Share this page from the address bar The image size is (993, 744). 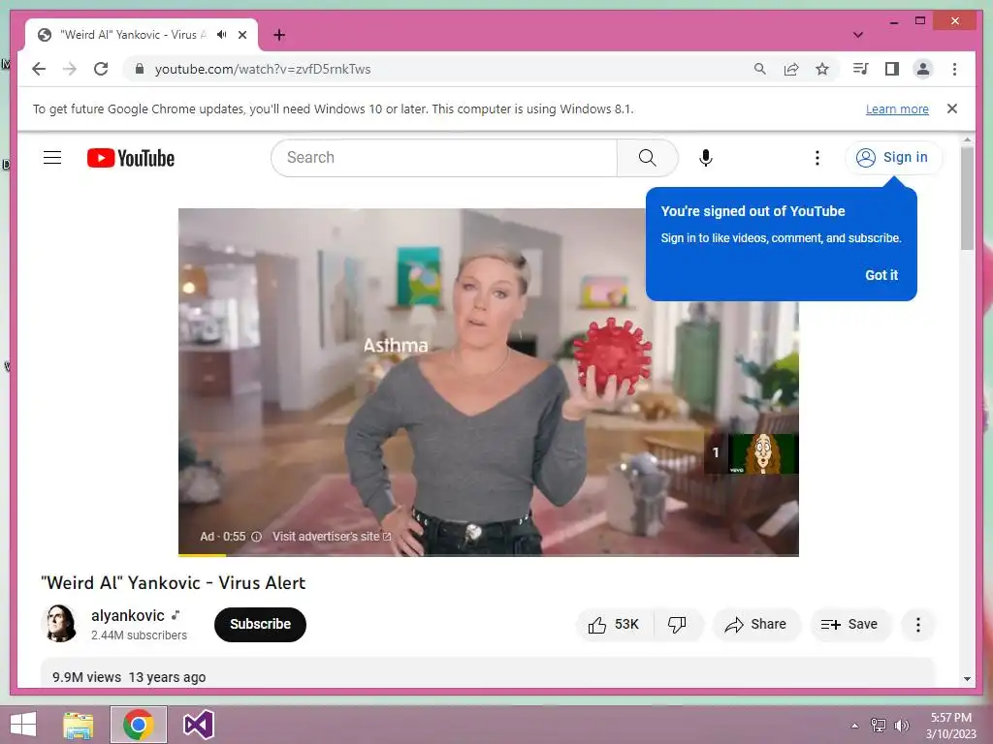(x=791, y=69)
